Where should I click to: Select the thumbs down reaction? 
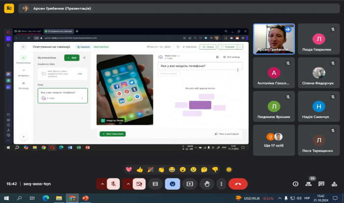tap(215, 169)
